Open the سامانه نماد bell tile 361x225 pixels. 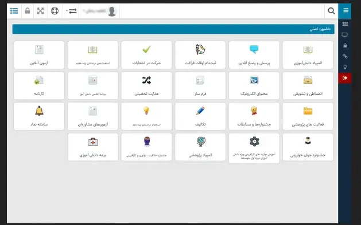(39, 116)
